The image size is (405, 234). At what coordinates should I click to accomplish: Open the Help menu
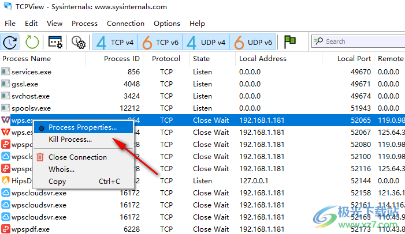point(197,24)
